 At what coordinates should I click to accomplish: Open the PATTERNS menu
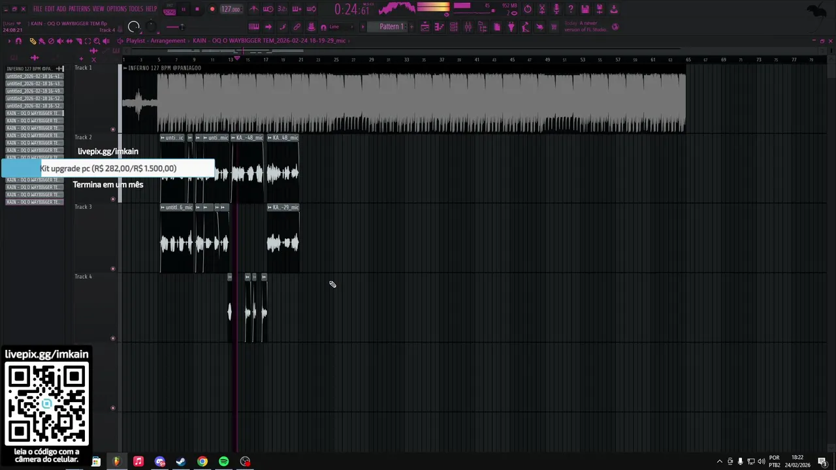point(79,9)
